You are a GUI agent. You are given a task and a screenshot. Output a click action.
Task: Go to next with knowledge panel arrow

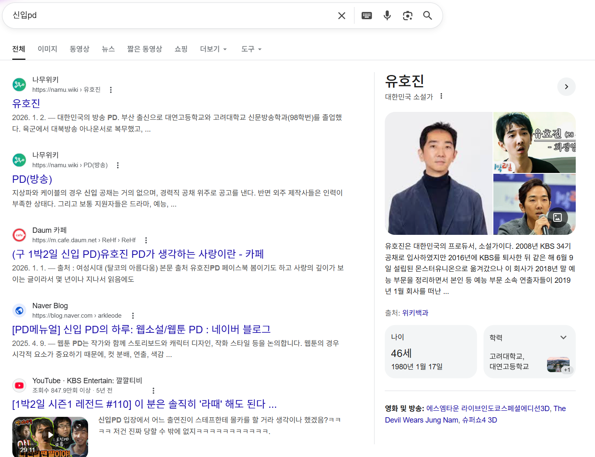tap(566, 87)
